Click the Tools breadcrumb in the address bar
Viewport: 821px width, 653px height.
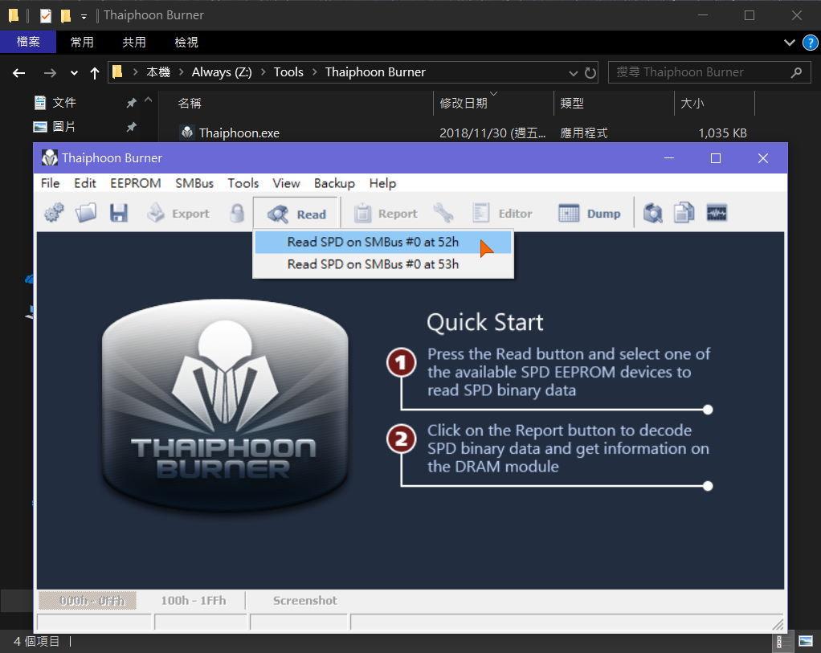pos(288,72)
